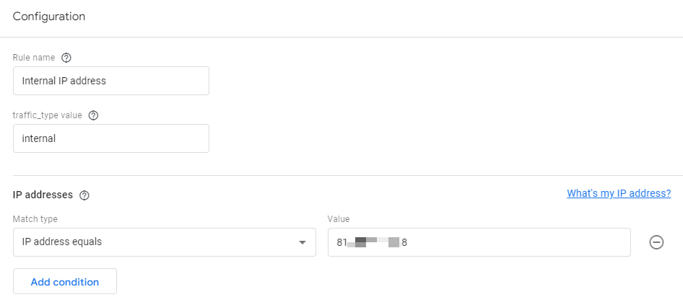Click the Add condition button
Viewport: 683px width, 305px height.
click(65, 281)
